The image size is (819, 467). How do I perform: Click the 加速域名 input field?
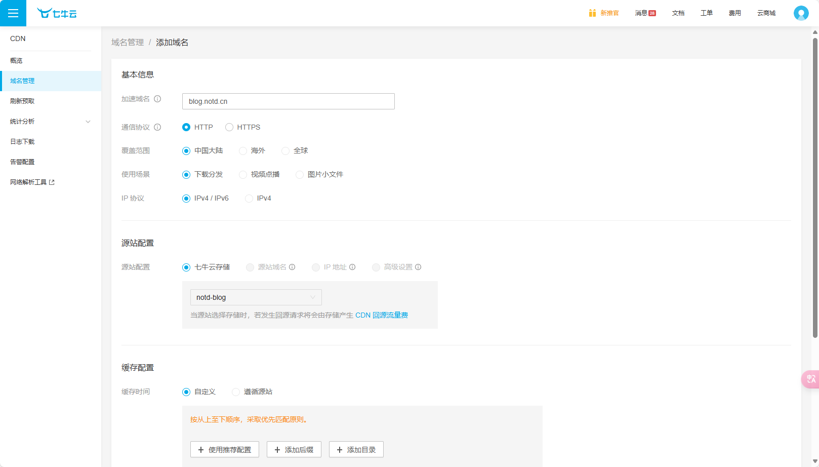coord(289,101)
